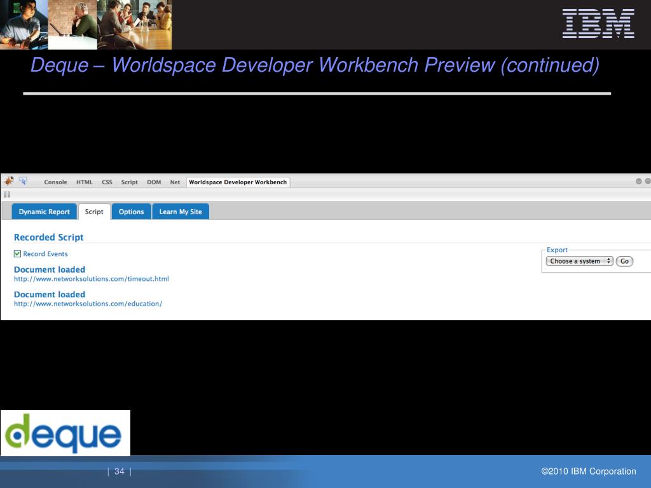
Task: Select the Worldspace Developer Workbench tab
Action: pos(238,182)
